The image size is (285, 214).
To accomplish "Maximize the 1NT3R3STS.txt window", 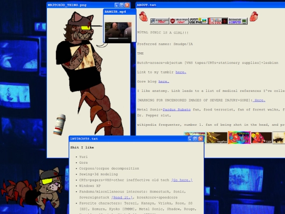I will 196,138.
